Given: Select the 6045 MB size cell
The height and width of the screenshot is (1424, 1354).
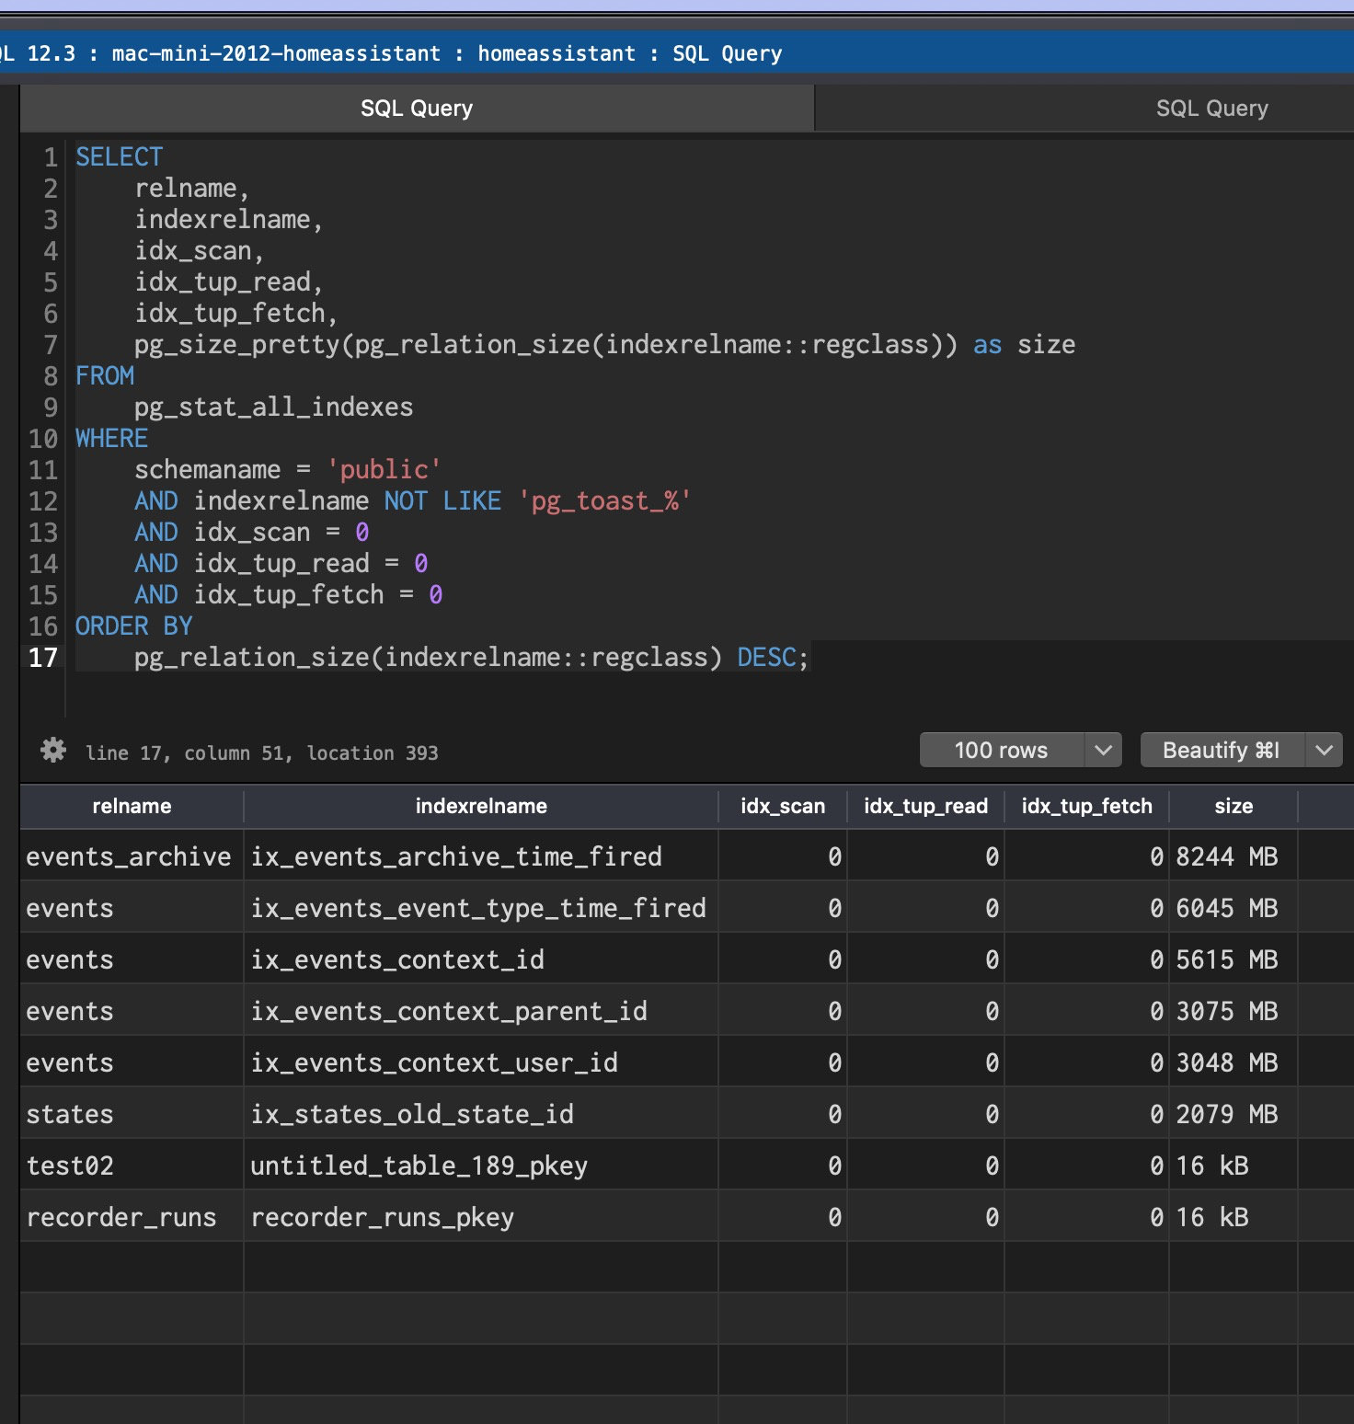Looking at the screenshot, I should [1234, 909].
